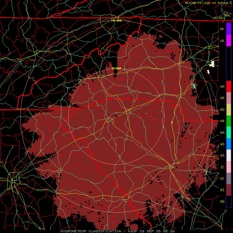Image resolution: width=233 pixels, height=233 pixels.
Task: Click the red HA color swatch in legend
Action: click(x=229, y=86)
